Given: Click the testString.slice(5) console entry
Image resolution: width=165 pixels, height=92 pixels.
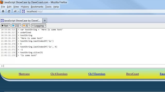Looking at the screenshot, I should tap(31, 52).
